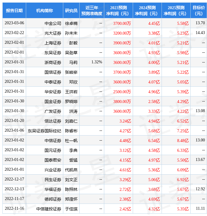Select the report date 2022-11-16

14,209
